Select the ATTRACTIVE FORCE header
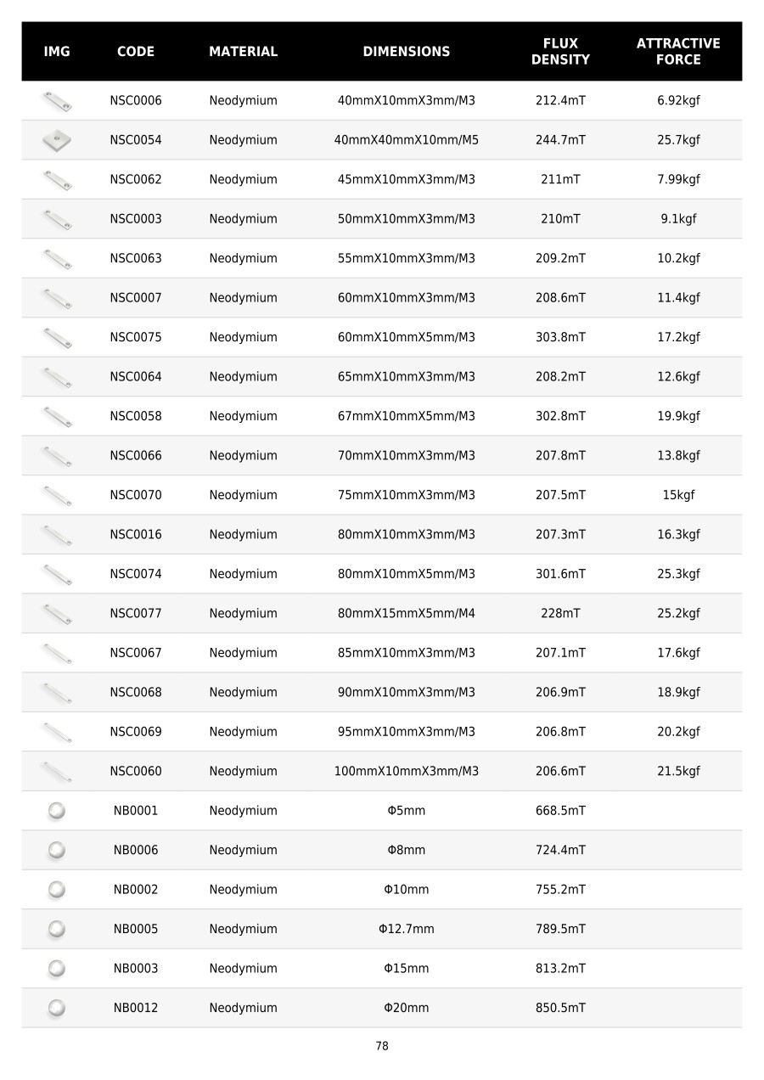The image size is (764, 1080). coord(678,51)
